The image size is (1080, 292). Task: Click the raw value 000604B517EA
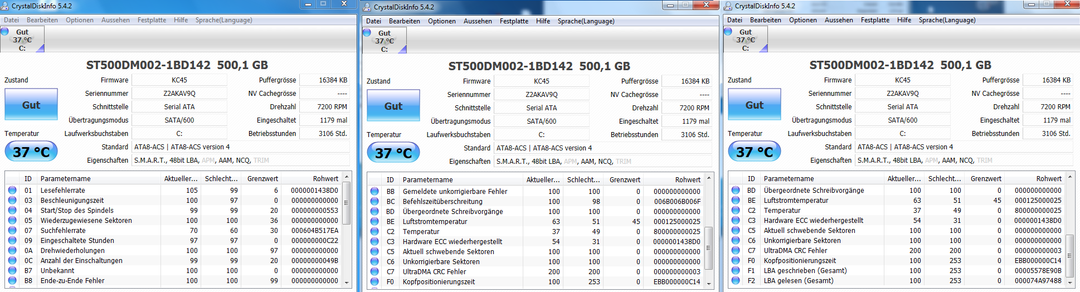click(x=314, y=230)
